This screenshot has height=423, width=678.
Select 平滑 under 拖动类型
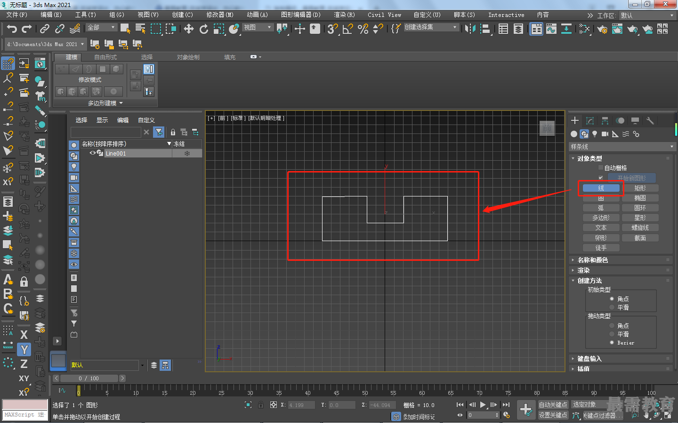(612, 334)
